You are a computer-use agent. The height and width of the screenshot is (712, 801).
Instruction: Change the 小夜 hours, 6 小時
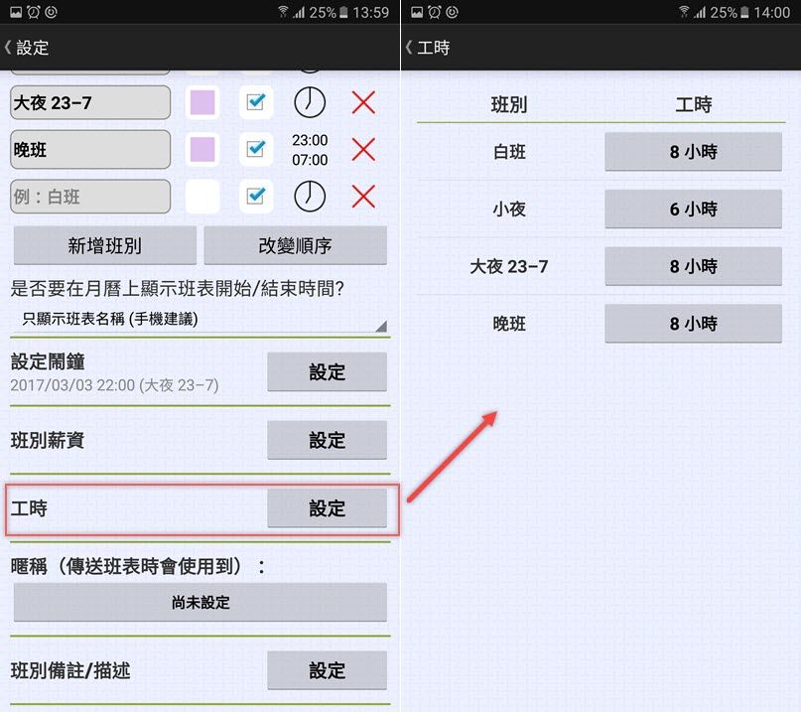pos(693,210)
